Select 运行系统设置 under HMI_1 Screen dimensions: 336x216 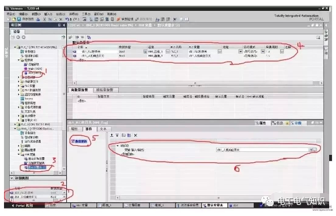(x=31, y=142)
